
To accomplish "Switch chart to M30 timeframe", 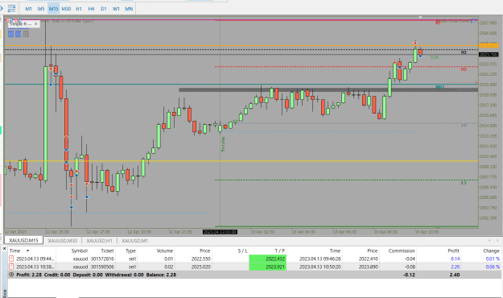I will tap(66, 9).
